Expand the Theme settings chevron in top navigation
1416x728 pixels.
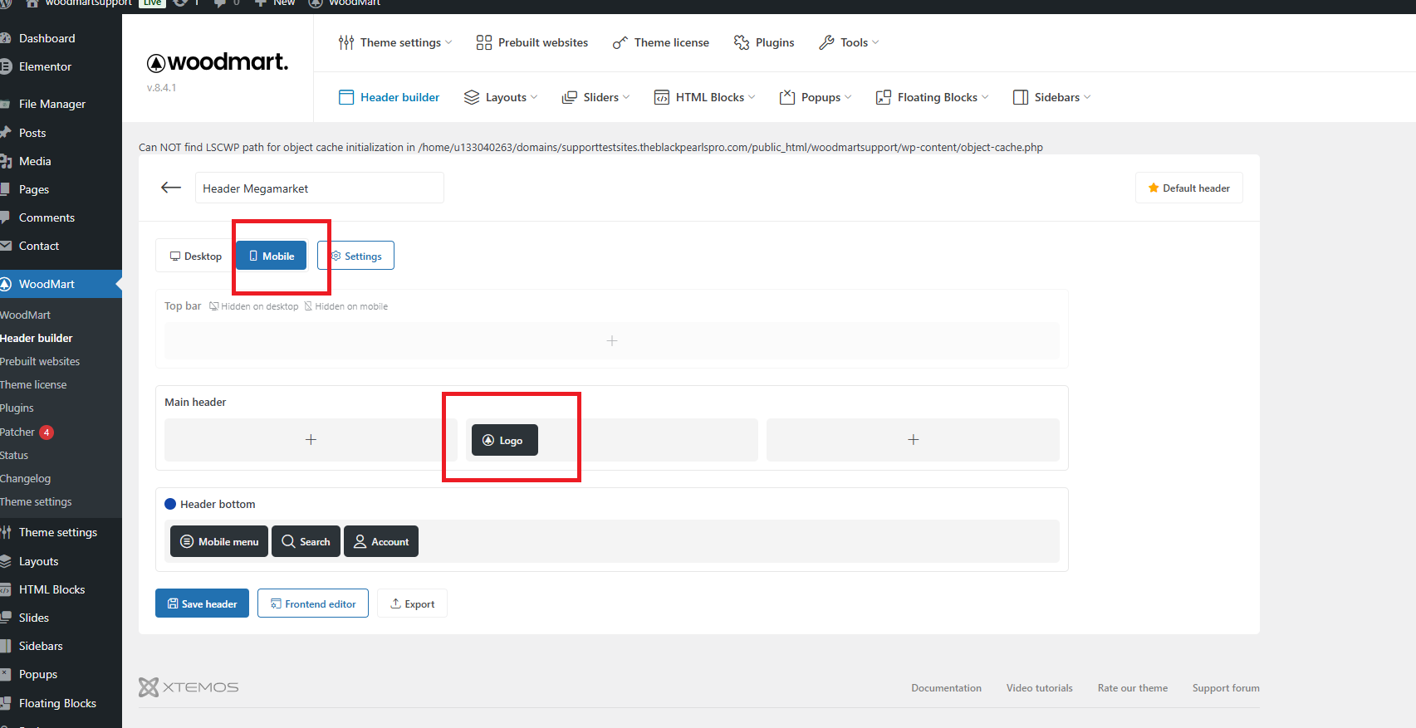point(448,42)
